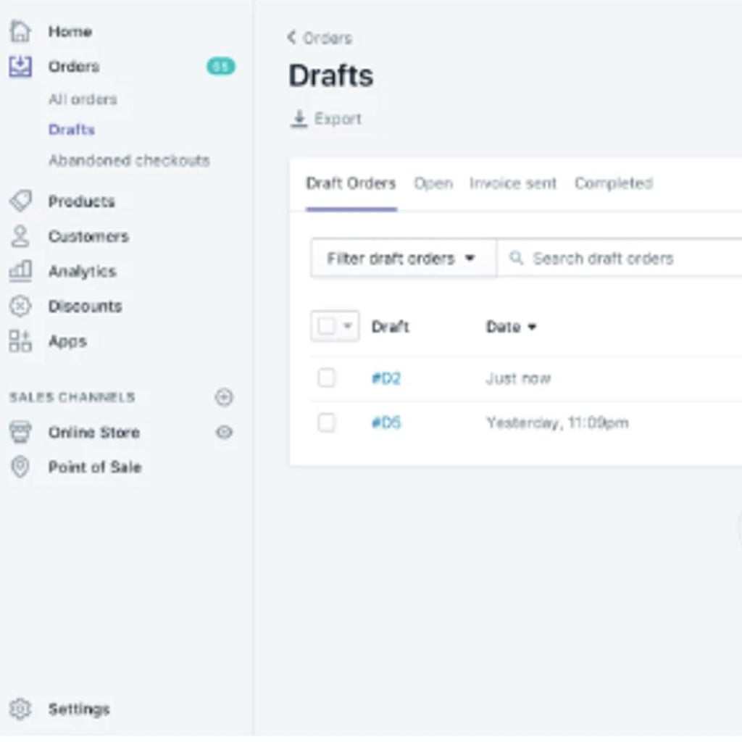Export the draft orders
This screenshot has height=742, width=742.
[x=327, y=120]
